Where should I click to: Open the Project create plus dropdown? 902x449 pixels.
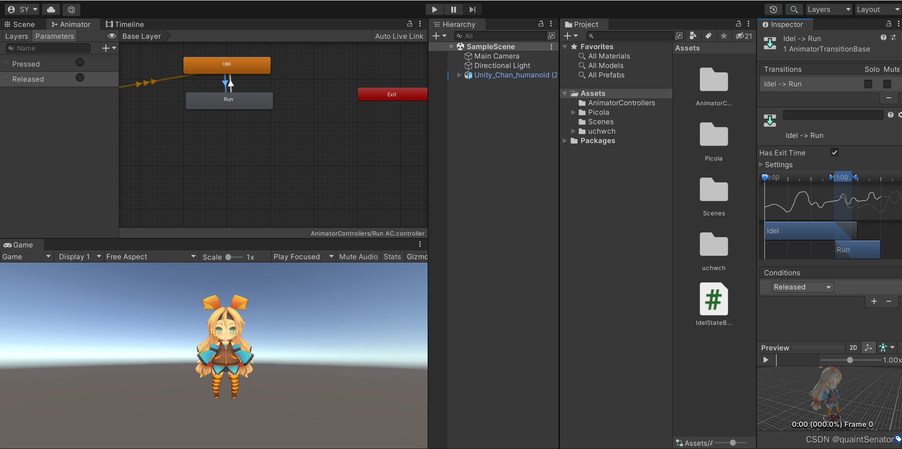point(571,36)
